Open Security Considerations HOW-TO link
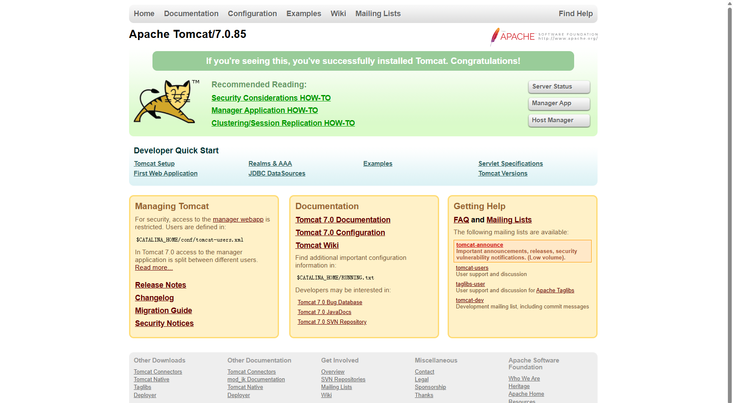 coord(271,98)
